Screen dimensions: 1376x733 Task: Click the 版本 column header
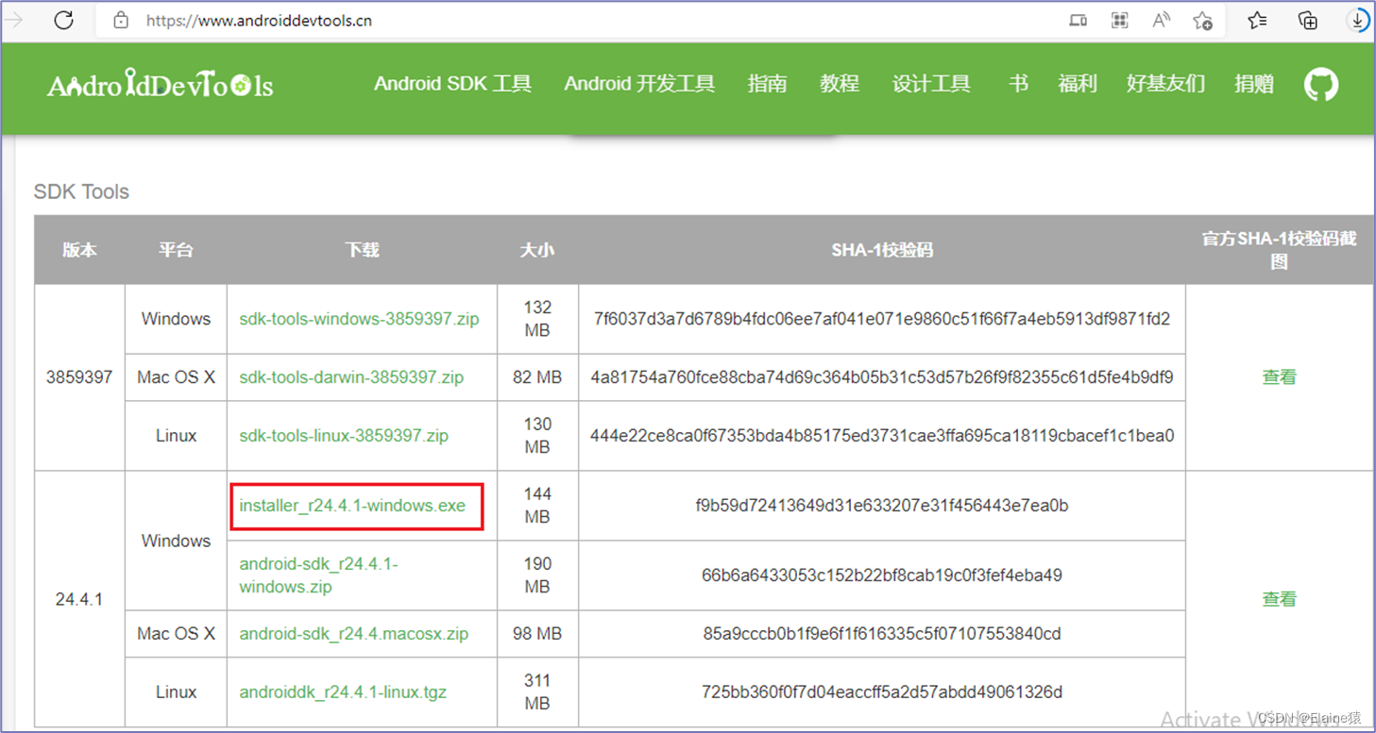pyautogui.click(x=79, y=250)
